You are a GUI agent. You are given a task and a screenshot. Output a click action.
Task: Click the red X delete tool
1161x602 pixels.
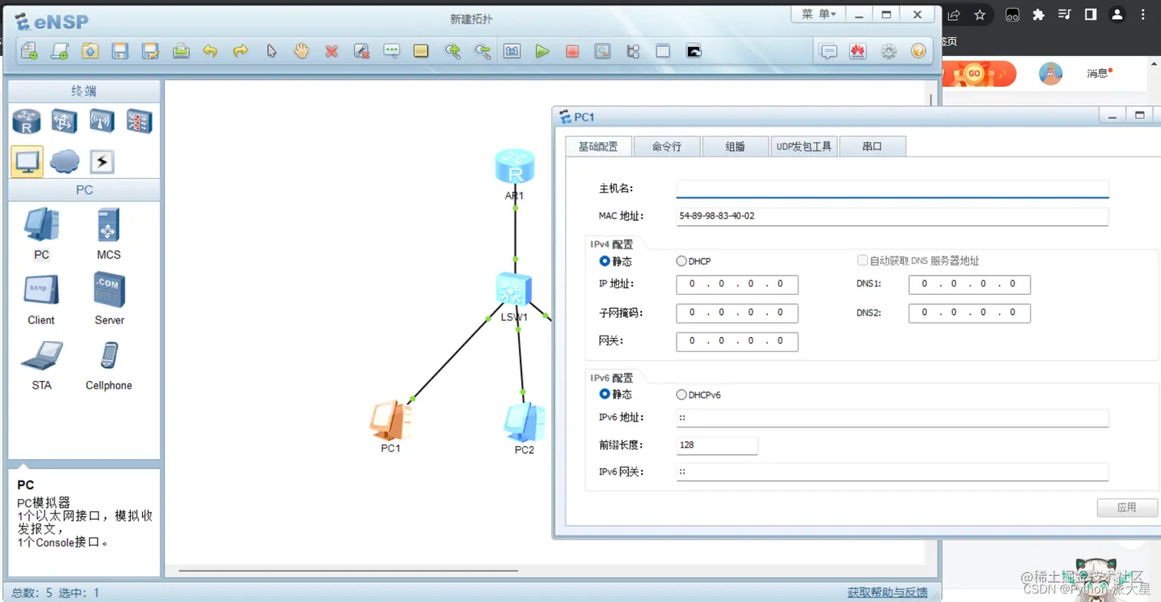(x=332, y=51)
